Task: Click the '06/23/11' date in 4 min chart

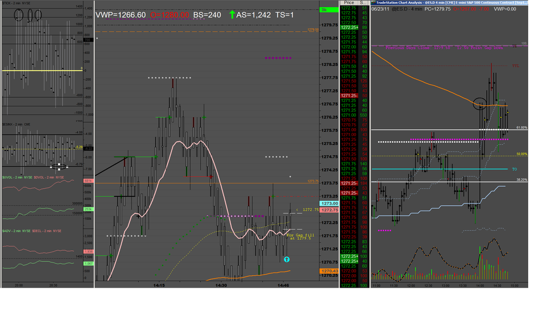Action: pyautogui.click(x=380, y=9)
